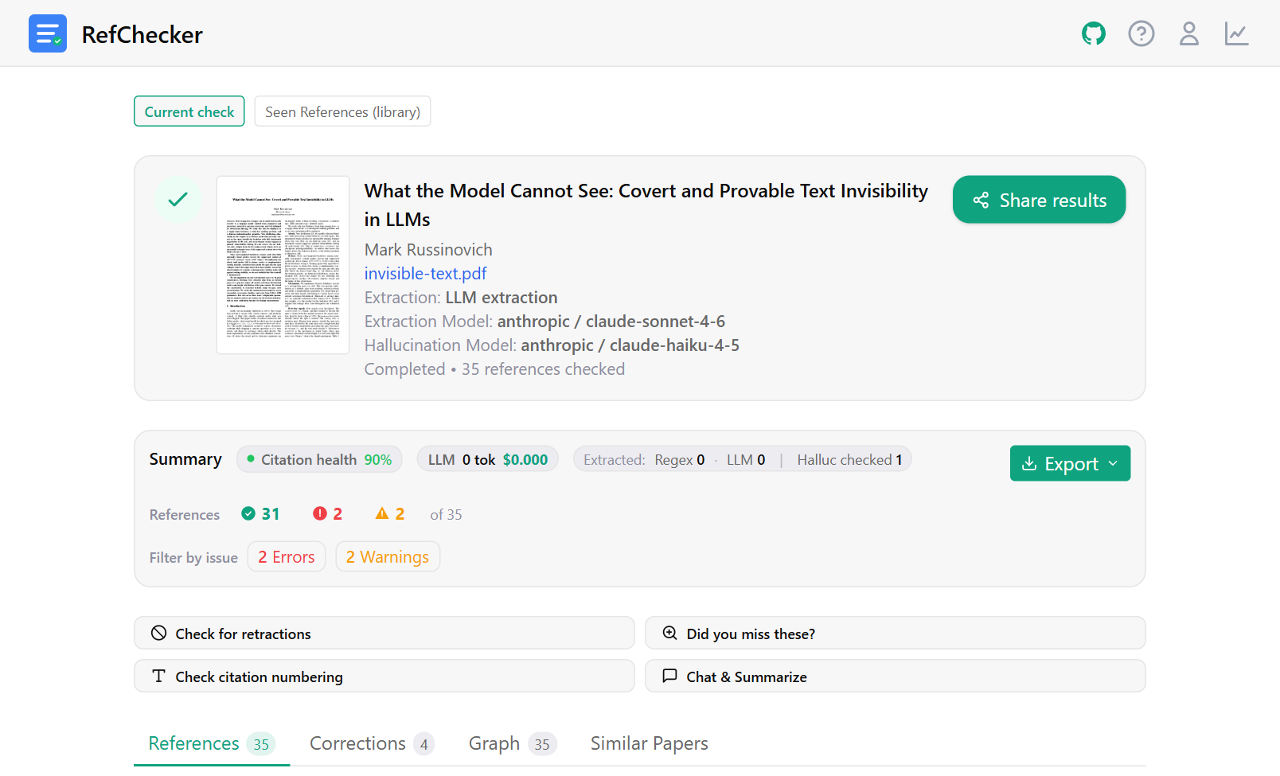
Task: Open the help question mark icon
Action: click(1141, 33)
